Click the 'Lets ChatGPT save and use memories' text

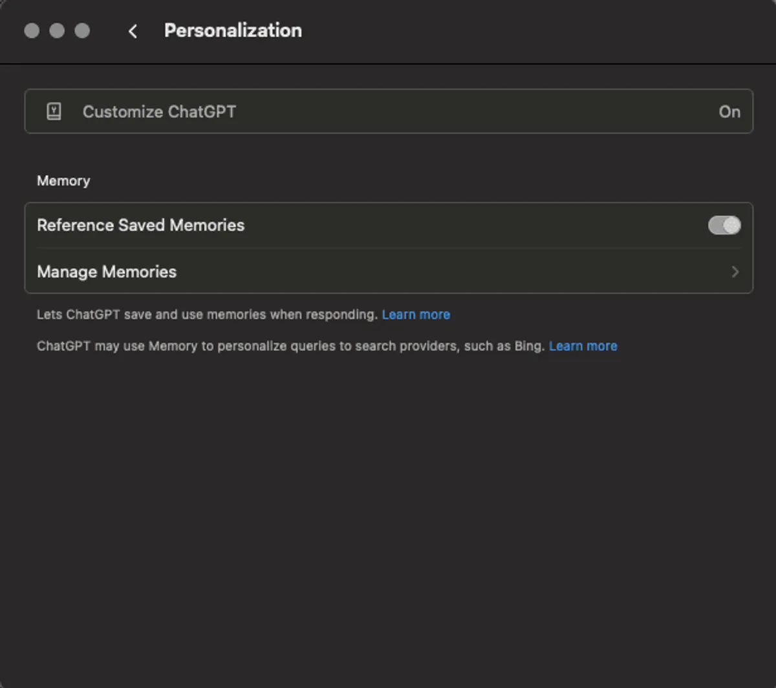(x=207, y=315)
